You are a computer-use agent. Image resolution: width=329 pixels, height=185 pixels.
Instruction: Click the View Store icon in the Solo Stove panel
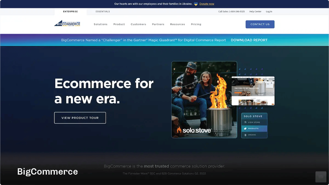pos(245,122)
